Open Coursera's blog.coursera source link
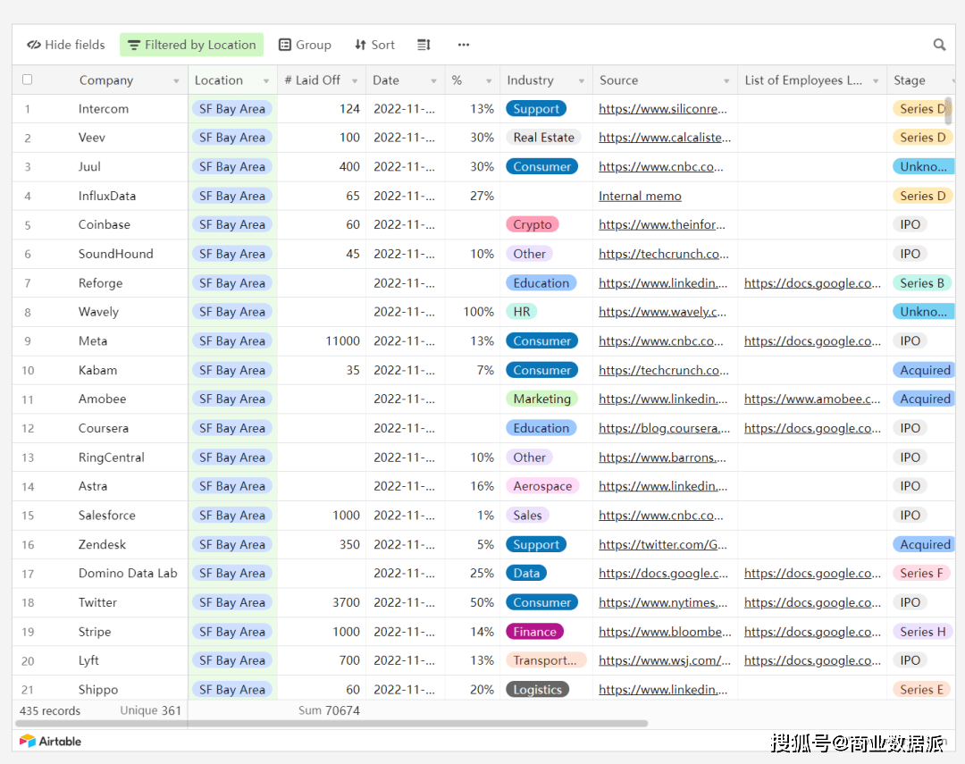The width and height of the screenshot is (965, 764). pyautogui.click(x=665, y=428)
